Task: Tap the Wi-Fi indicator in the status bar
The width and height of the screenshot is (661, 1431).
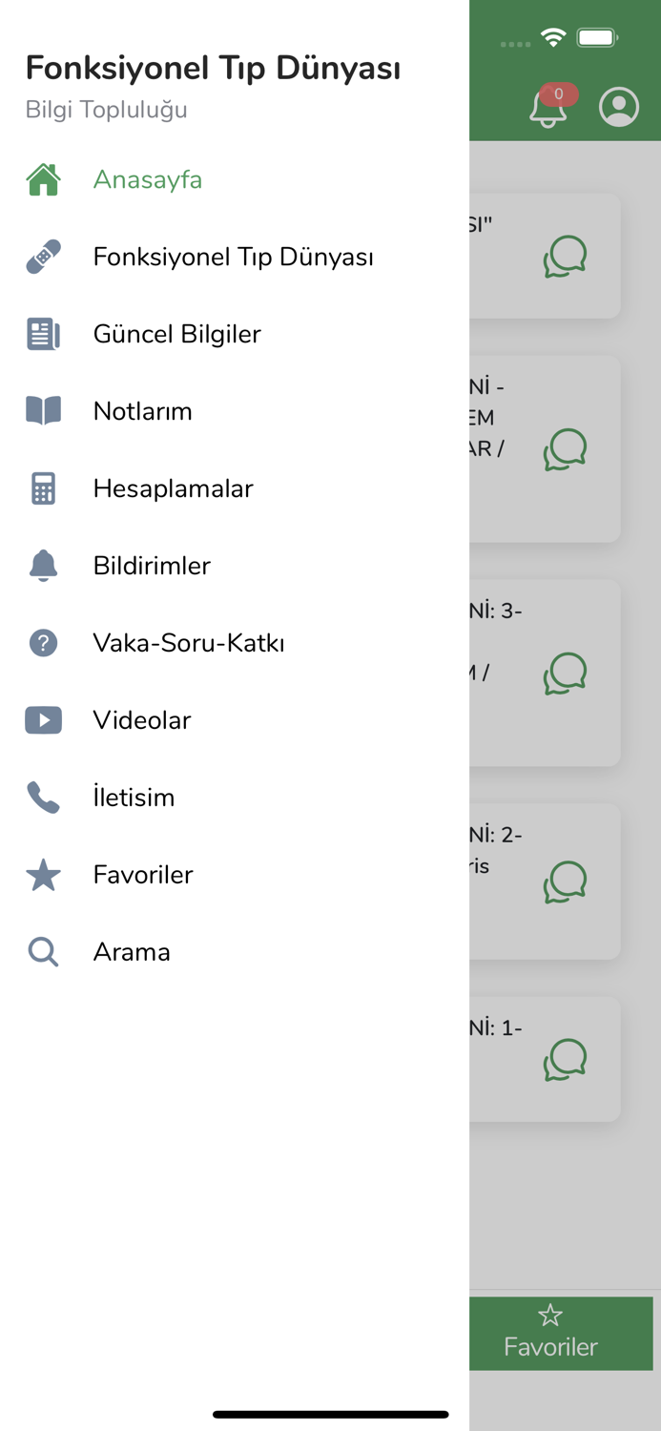Action: 553,36
